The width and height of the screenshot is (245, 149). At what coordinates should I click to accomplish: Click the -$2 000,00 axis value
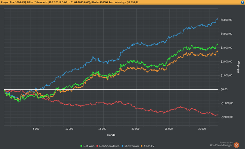[x=227, y=117]
